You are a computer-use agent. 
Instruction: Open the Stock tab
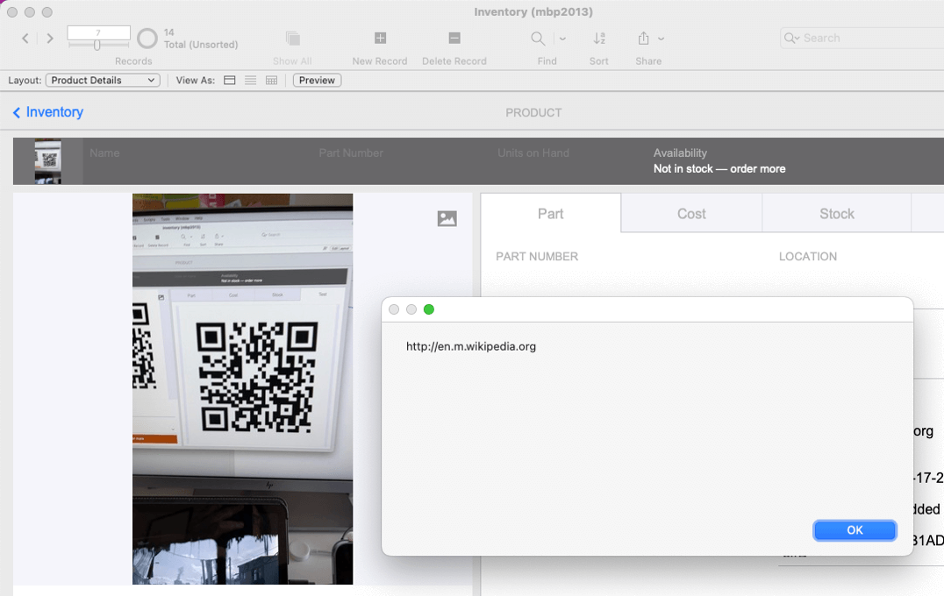836,213
